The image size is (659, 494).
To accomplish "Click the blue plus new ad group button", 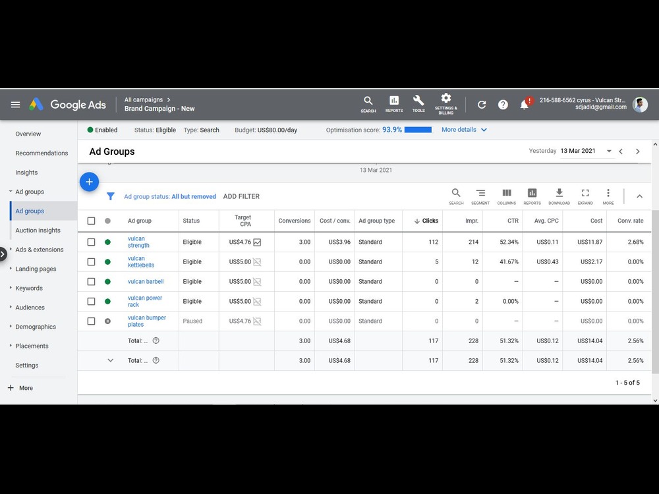I will (89, 182).
